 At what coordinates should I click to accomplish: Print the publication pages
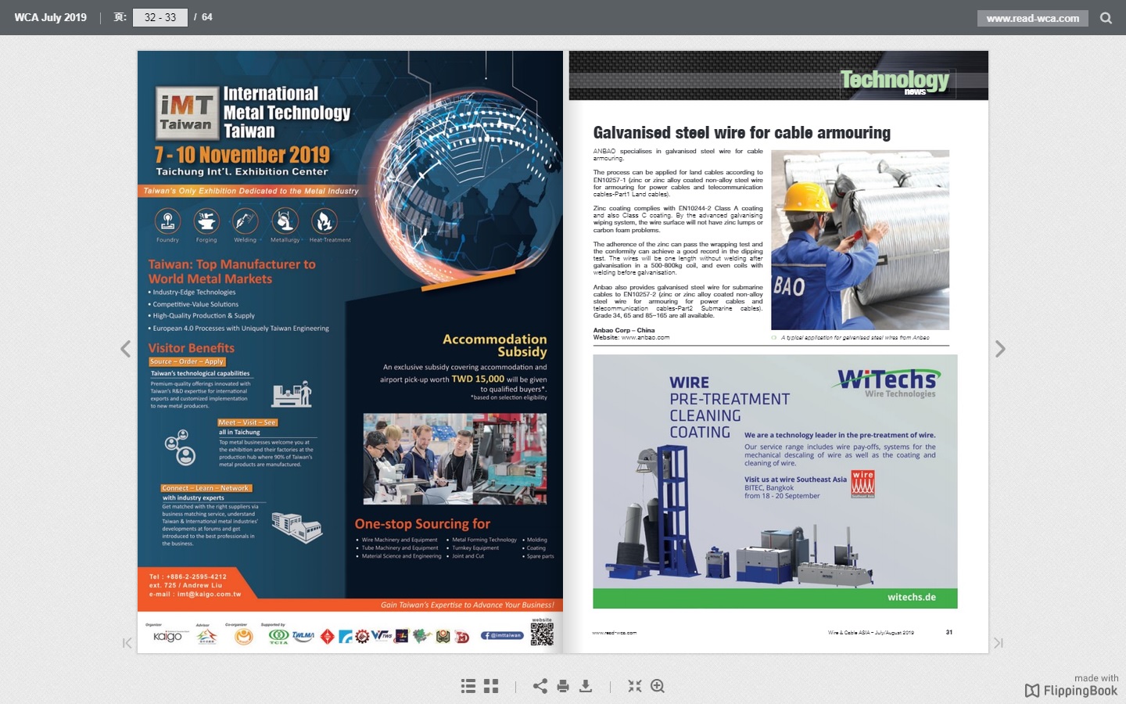pos(563,686)
